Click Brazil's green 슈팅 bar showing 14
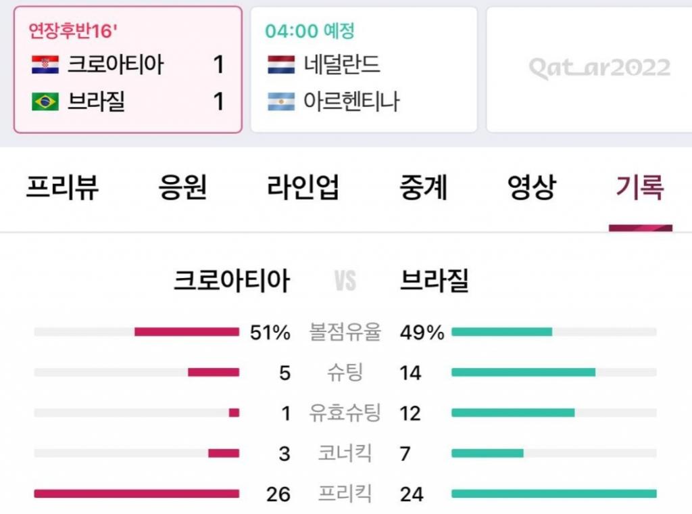The image size is (692, 514). coord(523,372)
